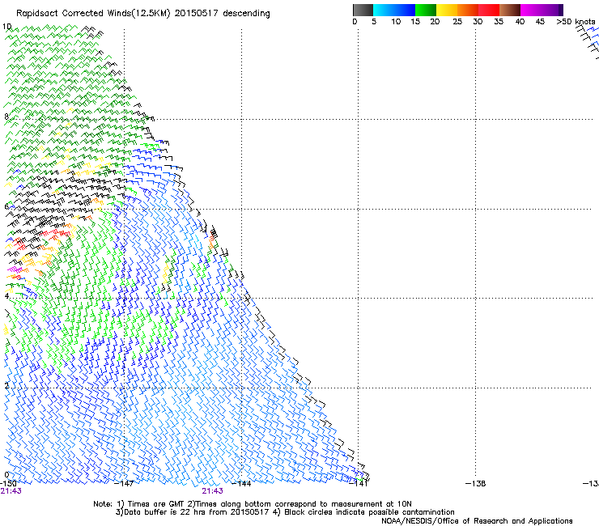Image resolution: width=599 pixels, height=526 pixels.
Task: Click the latitude label '10' on left axis
Action: point(6,27)
